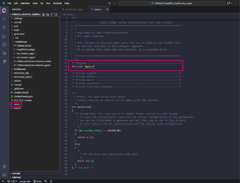The width and height of the screenshot is (240, 183).
Task: Open the Source Control view
Action: pyautogui.click(x=4, y=27)
